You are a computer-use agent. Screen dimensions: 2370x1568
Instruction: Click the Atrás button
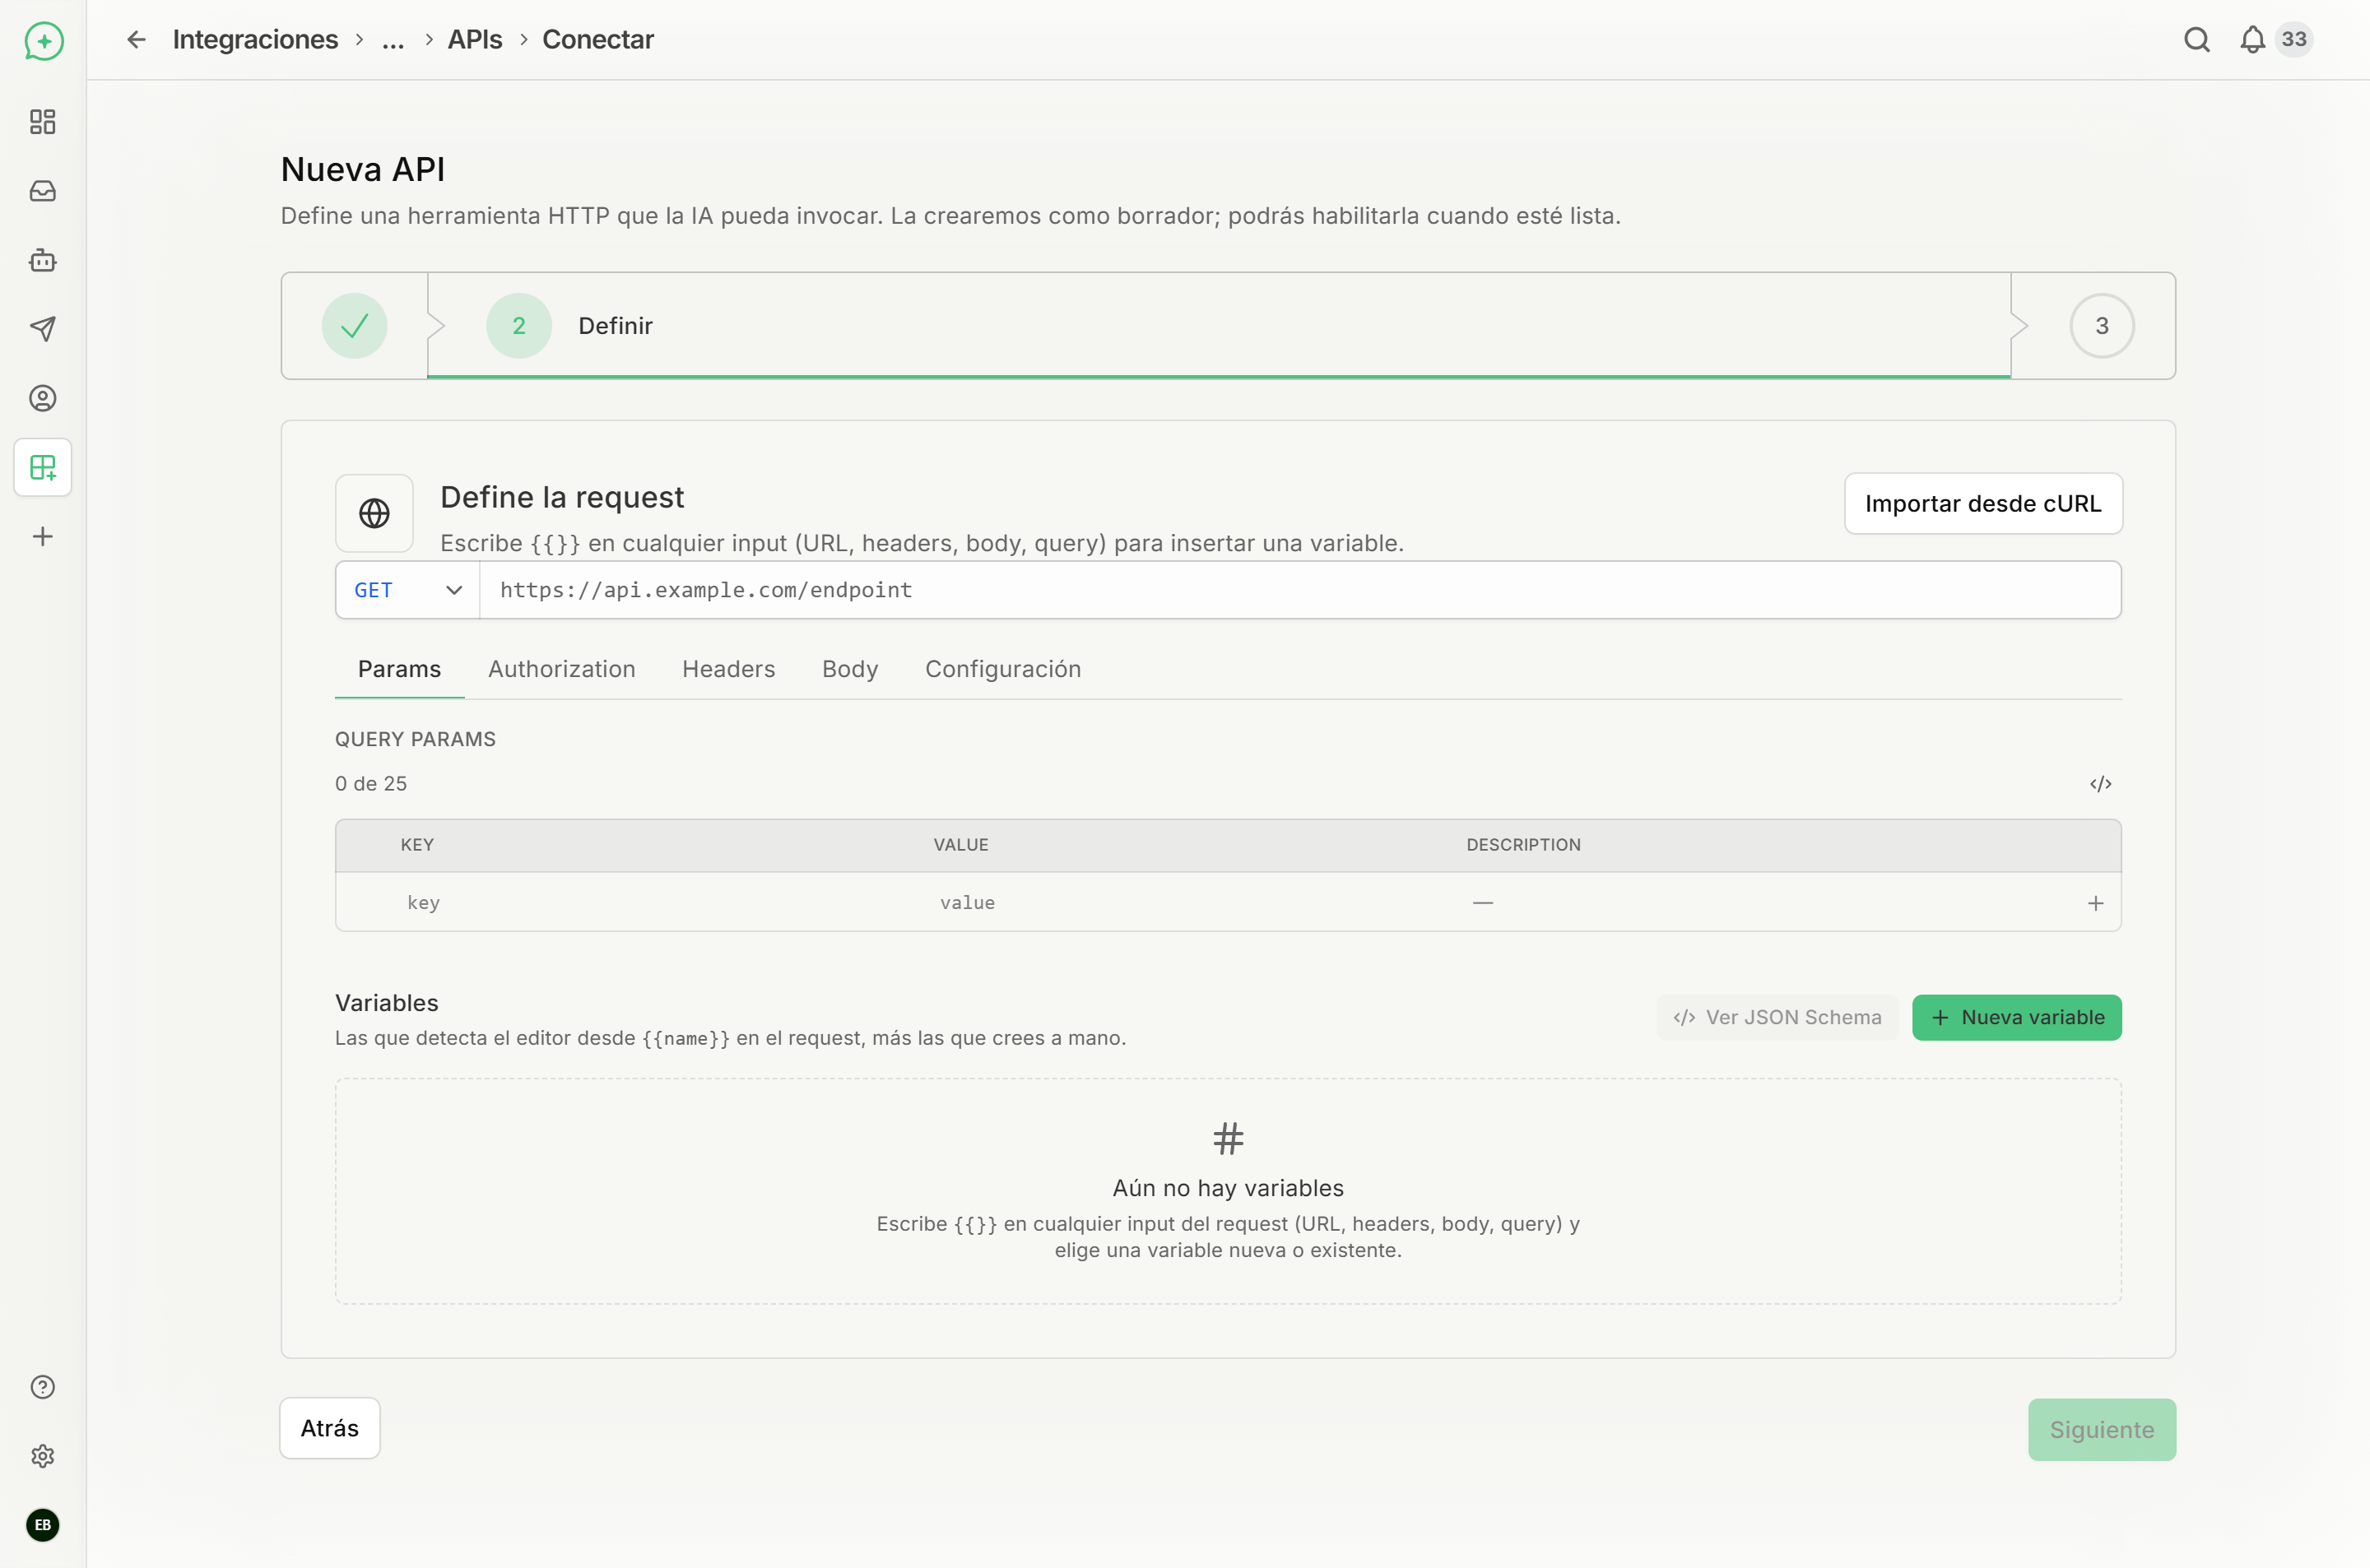point(330,1428)
